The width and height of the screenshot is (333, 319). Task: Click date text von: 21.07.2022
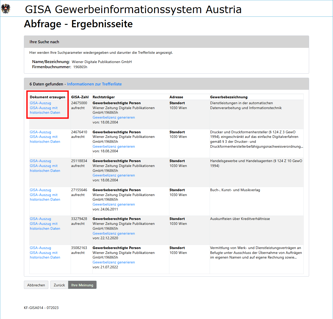point(105,267)
